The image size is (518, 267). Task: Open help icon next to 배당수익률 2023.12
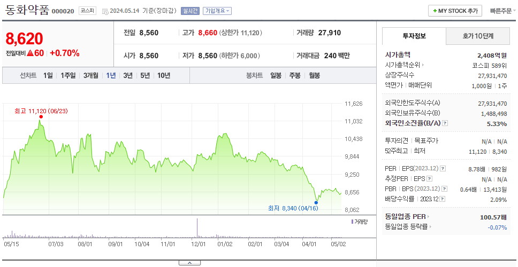pyautogui.click(x=443, y=199)
